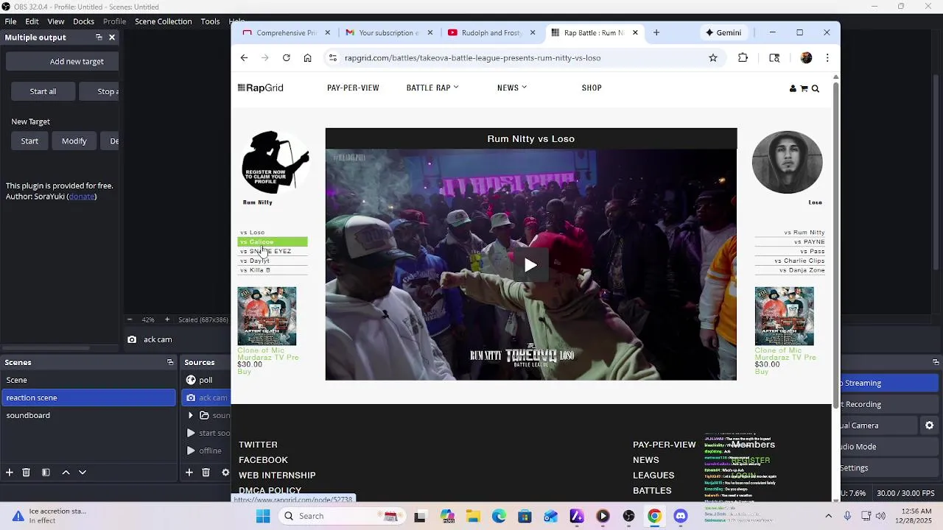The width and height of the screenshot is (943, 530).
Task: Bookmark this page with star icon
Action: 713,58
